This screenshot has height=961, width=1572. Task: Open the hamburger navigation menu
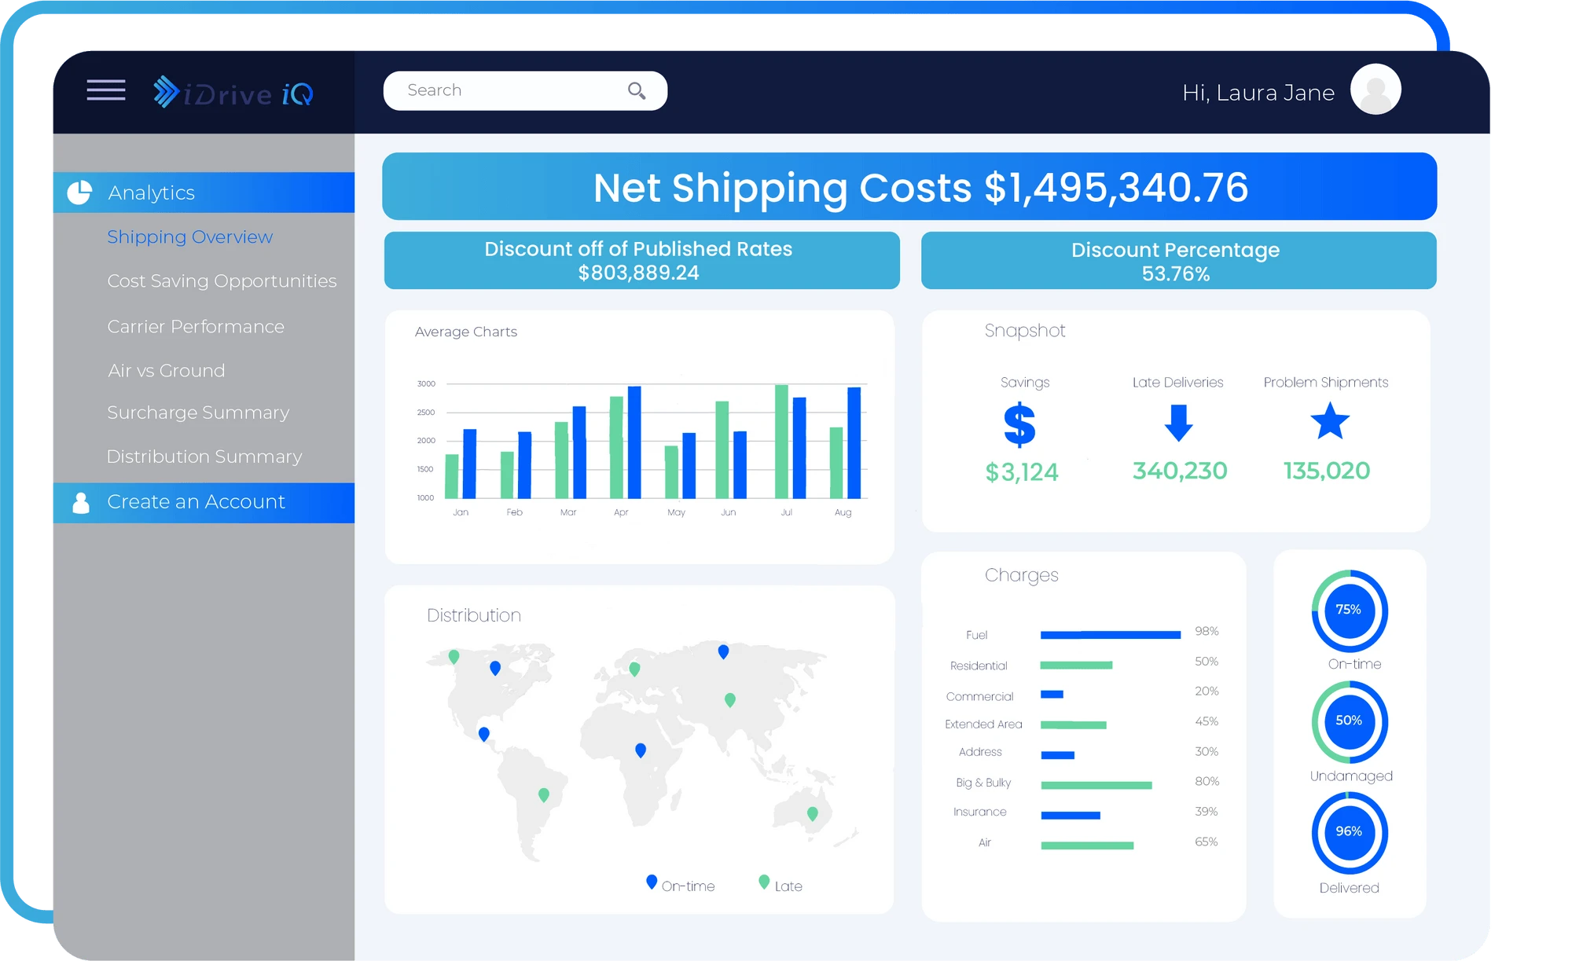click(105, 90)
